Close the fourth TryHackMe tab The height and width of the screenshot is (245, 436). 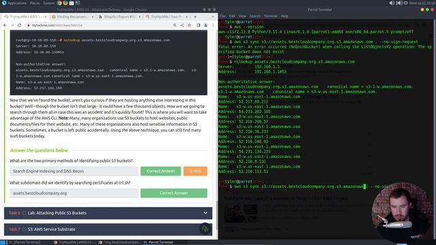point(187,16)
